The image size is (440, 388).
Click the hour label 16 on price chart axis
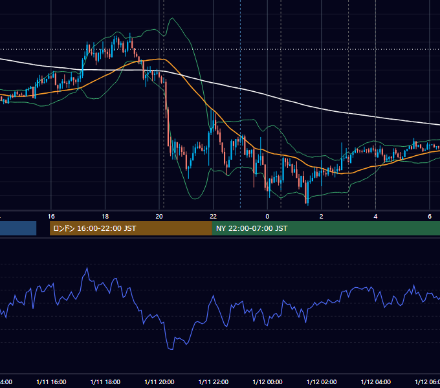coord(51,217)
